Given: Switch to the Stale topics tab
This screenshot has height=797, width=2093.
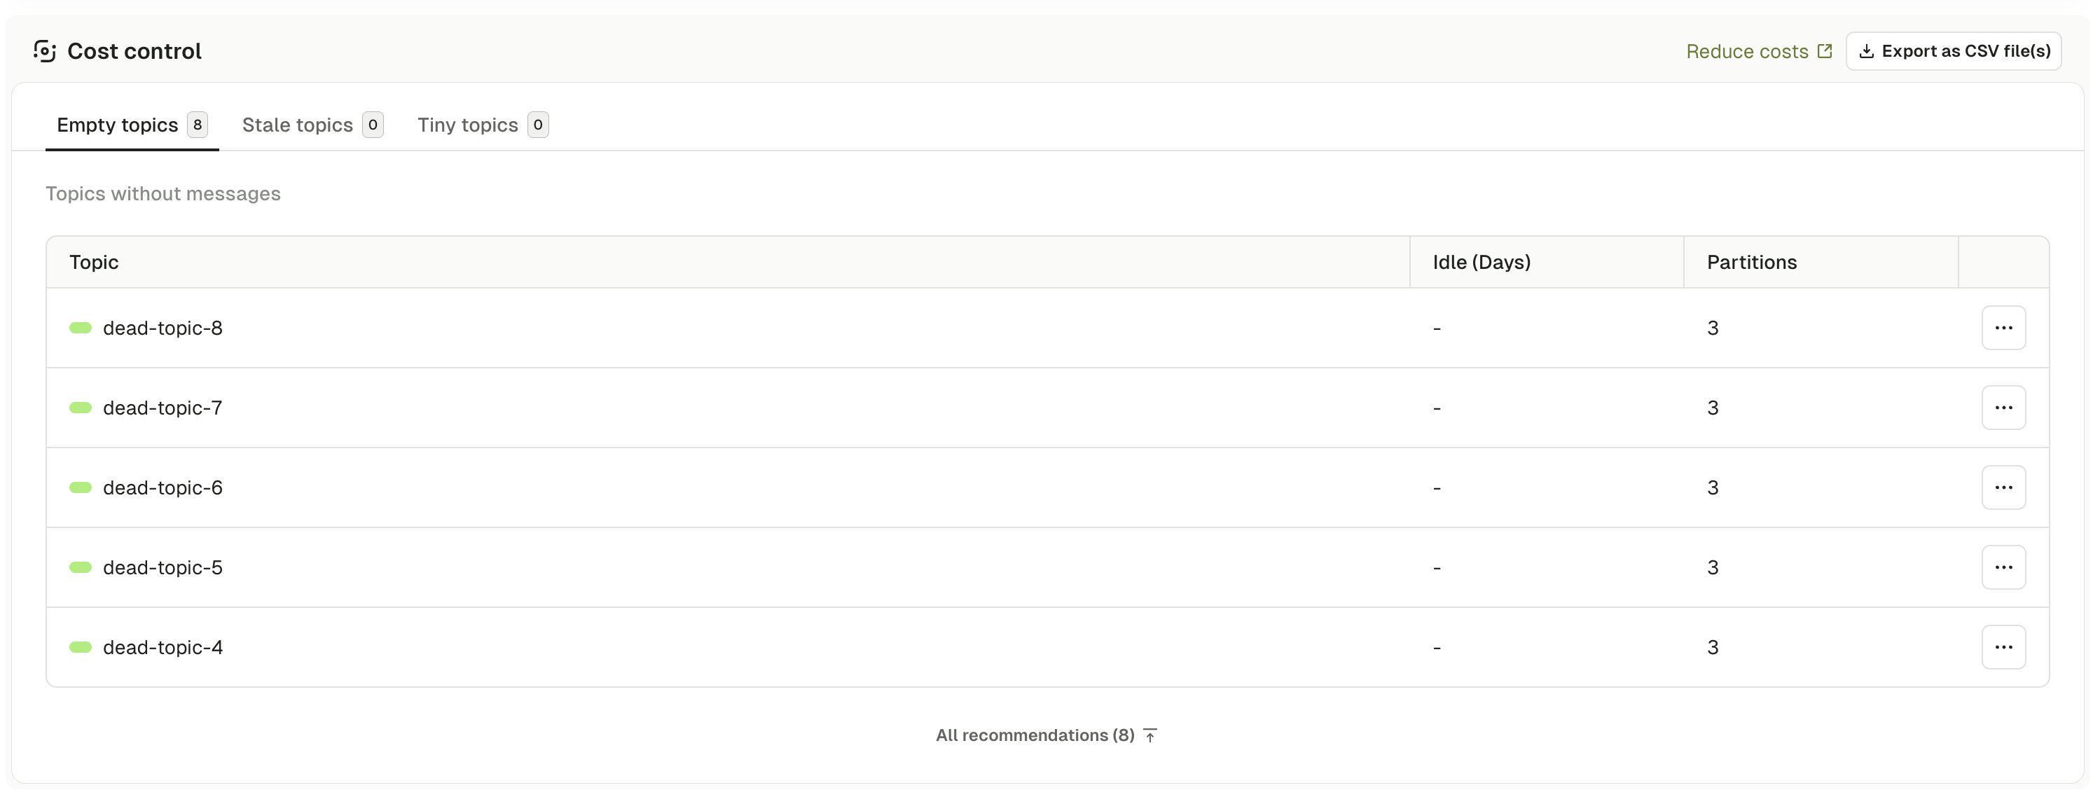Looking at the screenshot, I should [x=298, y=124].
